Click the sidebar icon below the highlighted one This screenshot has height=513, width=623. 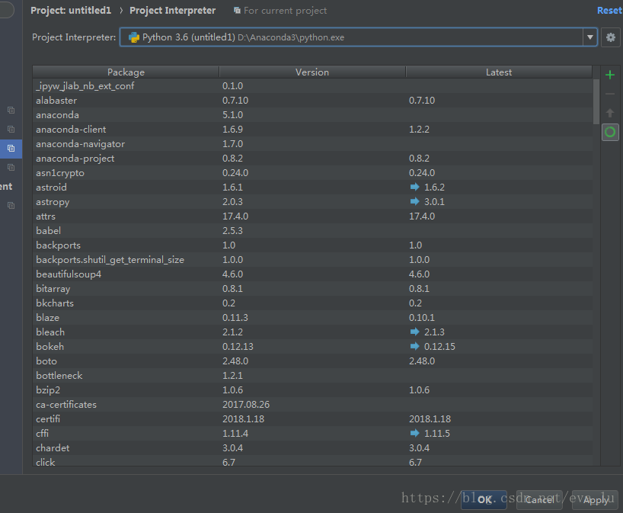[11, 168]
